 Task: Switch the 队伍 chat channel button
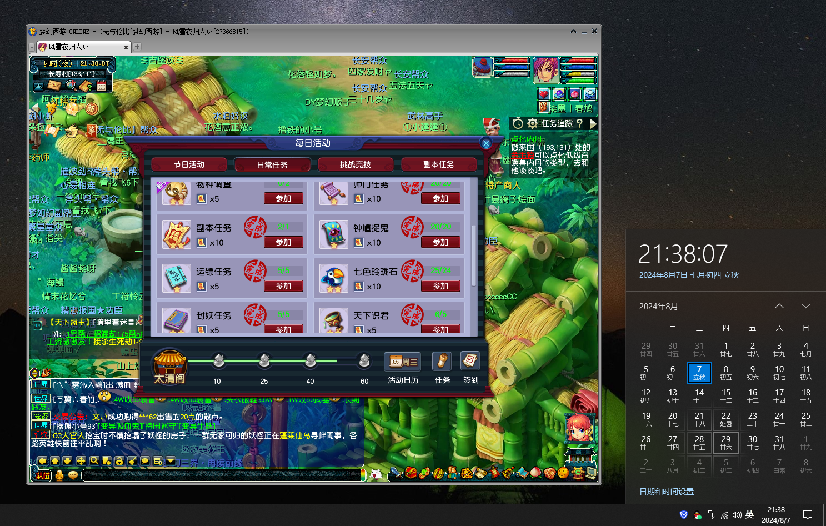[x=43, y=475]
